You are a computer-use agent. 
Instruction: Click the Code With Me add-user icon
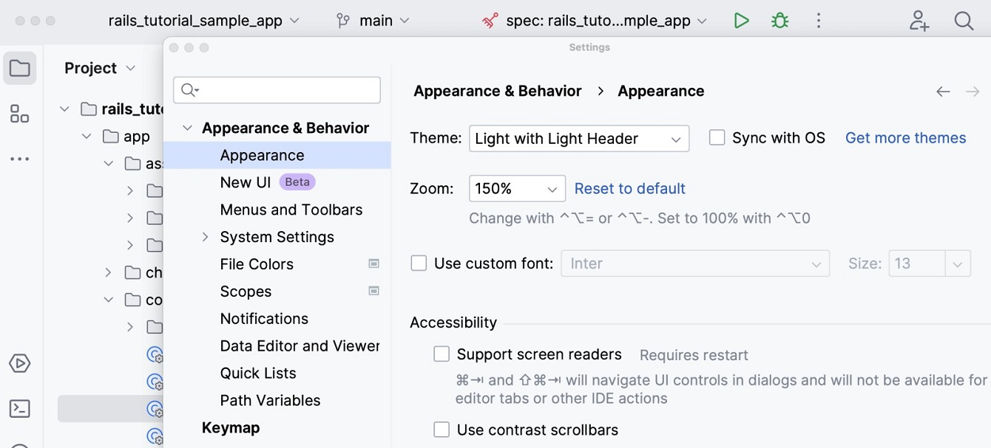tap(919, 21)
